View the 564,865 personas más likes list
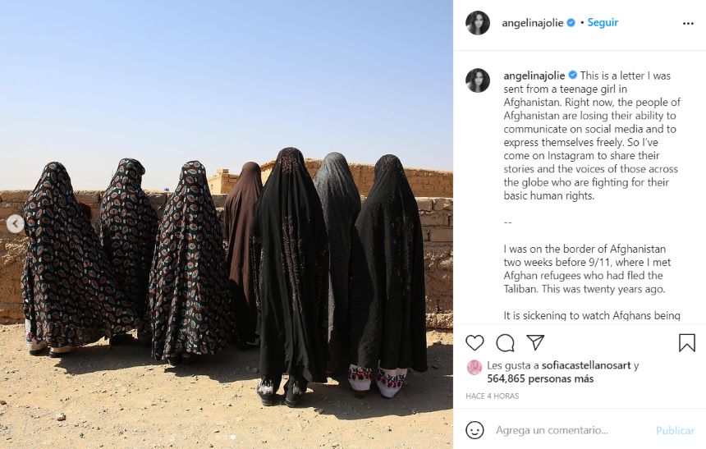Viewport: 706px width, 449px height. [540, 378]
